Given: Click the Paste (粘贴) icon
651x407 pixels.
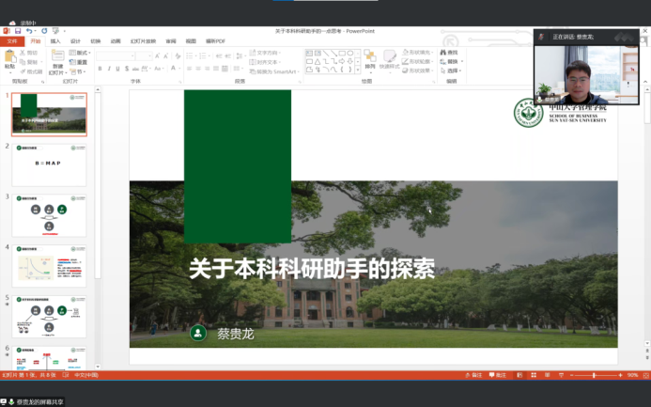Looking at the screenshot, I should pos(9,58).
